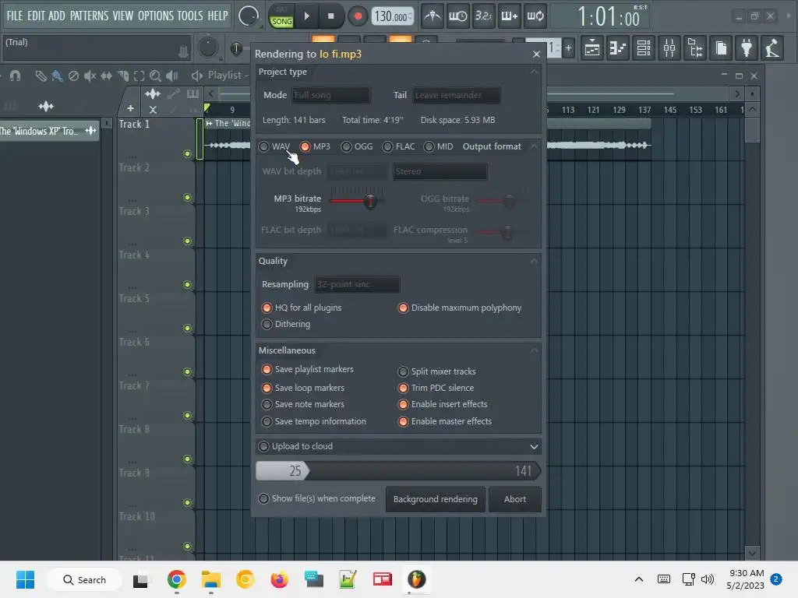This screenshot has height=598, width=798.
Task: Click the Playback speaker tool in Playlist
Action: coord(172,76)
